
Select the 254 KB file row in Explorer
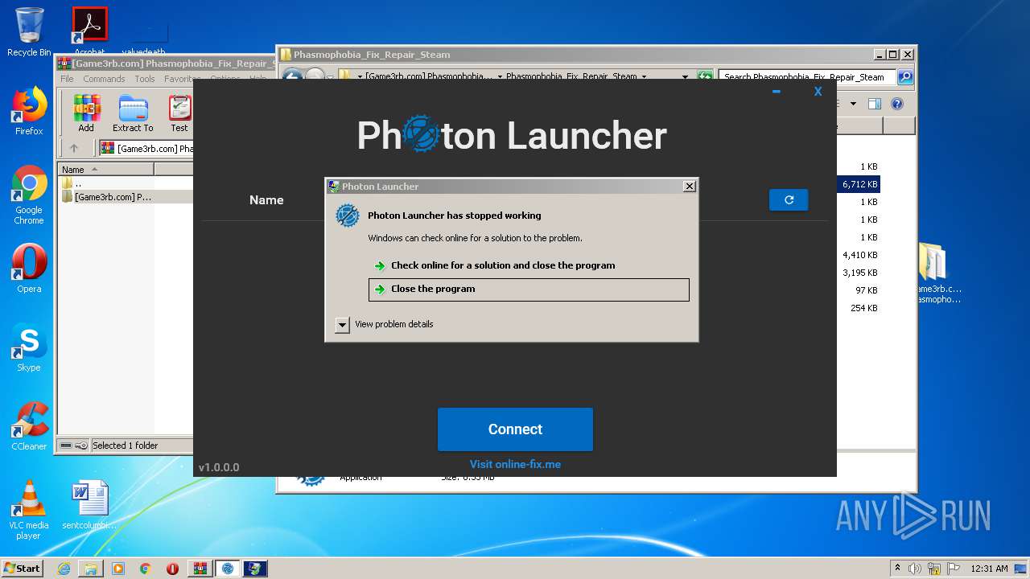(x=859, y=308)
